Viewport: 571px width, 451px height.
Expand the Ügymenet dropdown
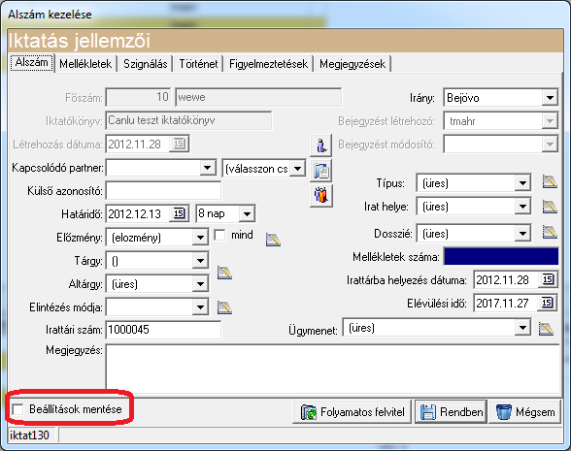[522, 328]
